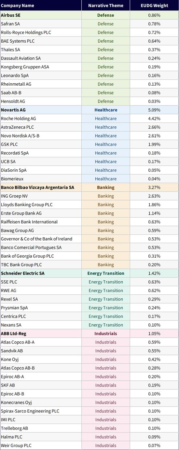This screenshot has width=179, height=450.
Task: Click the Company Name column header
Action: tap(41, 6)
